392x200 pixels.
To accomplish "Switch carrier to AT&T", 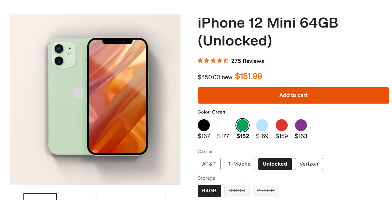I will [x=209, y=164].
